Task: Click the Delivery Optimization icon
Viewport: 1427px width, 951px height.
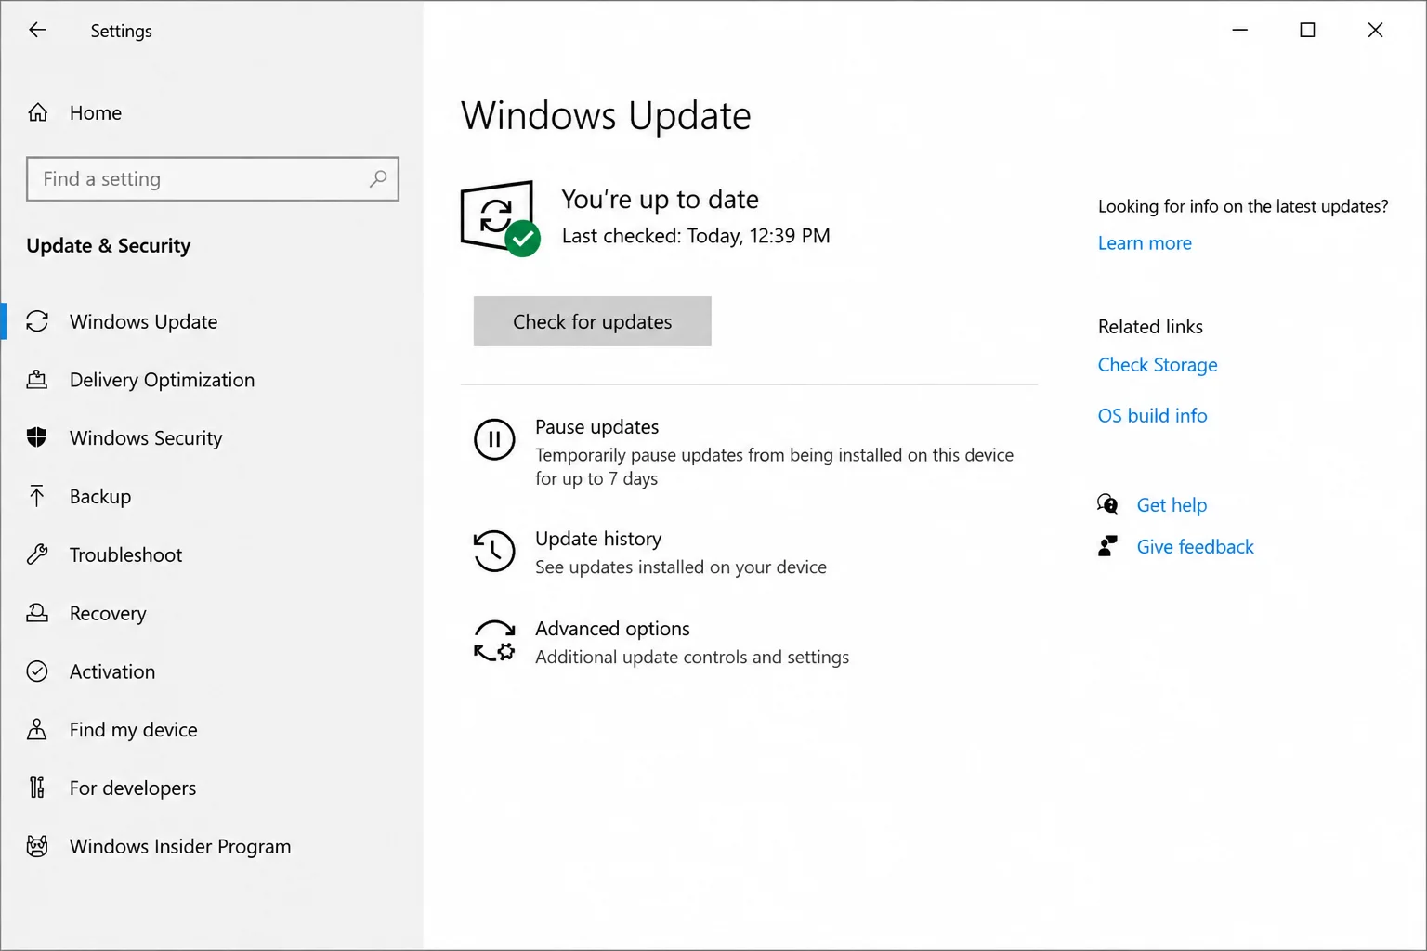Action: coord(37,380)
